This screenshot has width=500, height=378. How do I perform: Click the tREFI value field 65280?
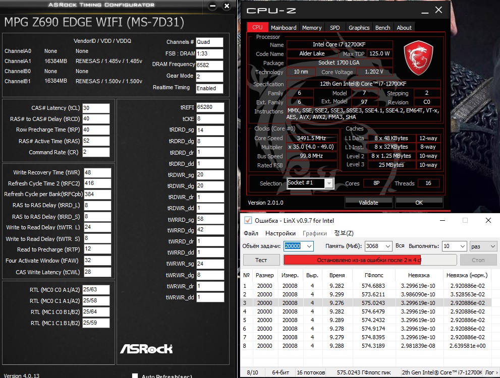[x=210, y=107]
